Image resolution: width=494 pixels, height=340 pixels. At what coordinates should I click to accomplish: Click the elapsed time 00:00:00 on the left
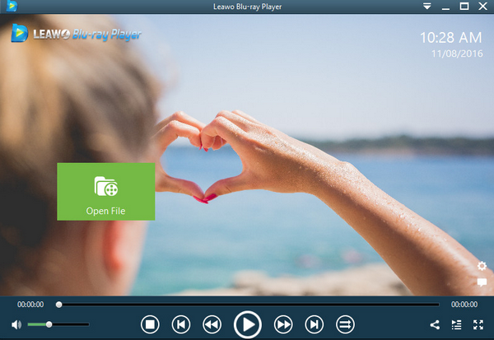point(30,305)
